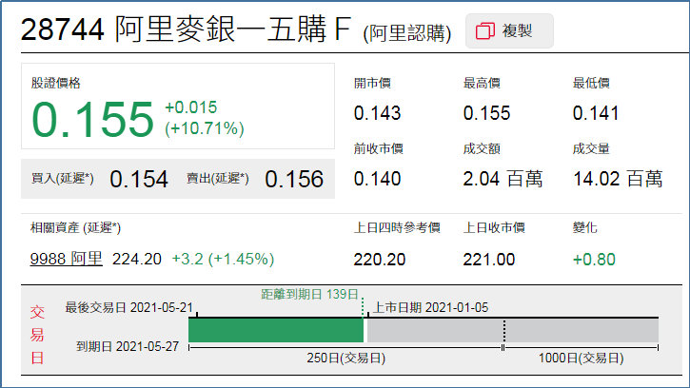Select the warrant title 28744 阿里麥銀一五購F
Image resolution: width=690 pixels, height=388 pixels.
[x=186, y=29]
